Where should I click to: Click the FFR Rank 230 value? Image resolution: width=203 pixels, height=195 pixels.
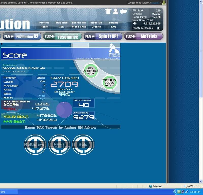click(158, 10)
